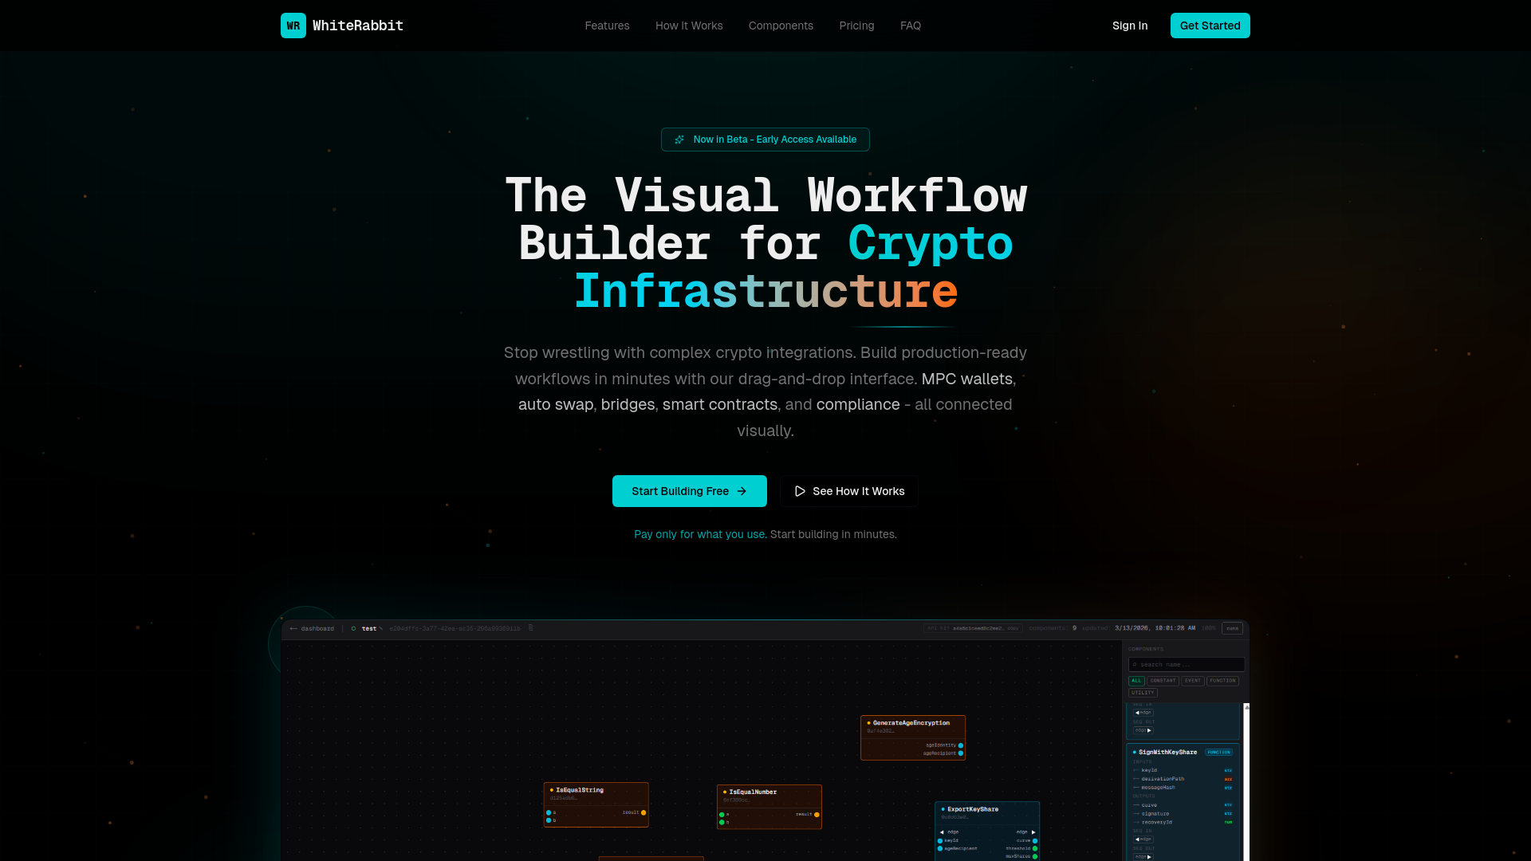Click the IsEqualNumber input port b

[x=722, y=822]
